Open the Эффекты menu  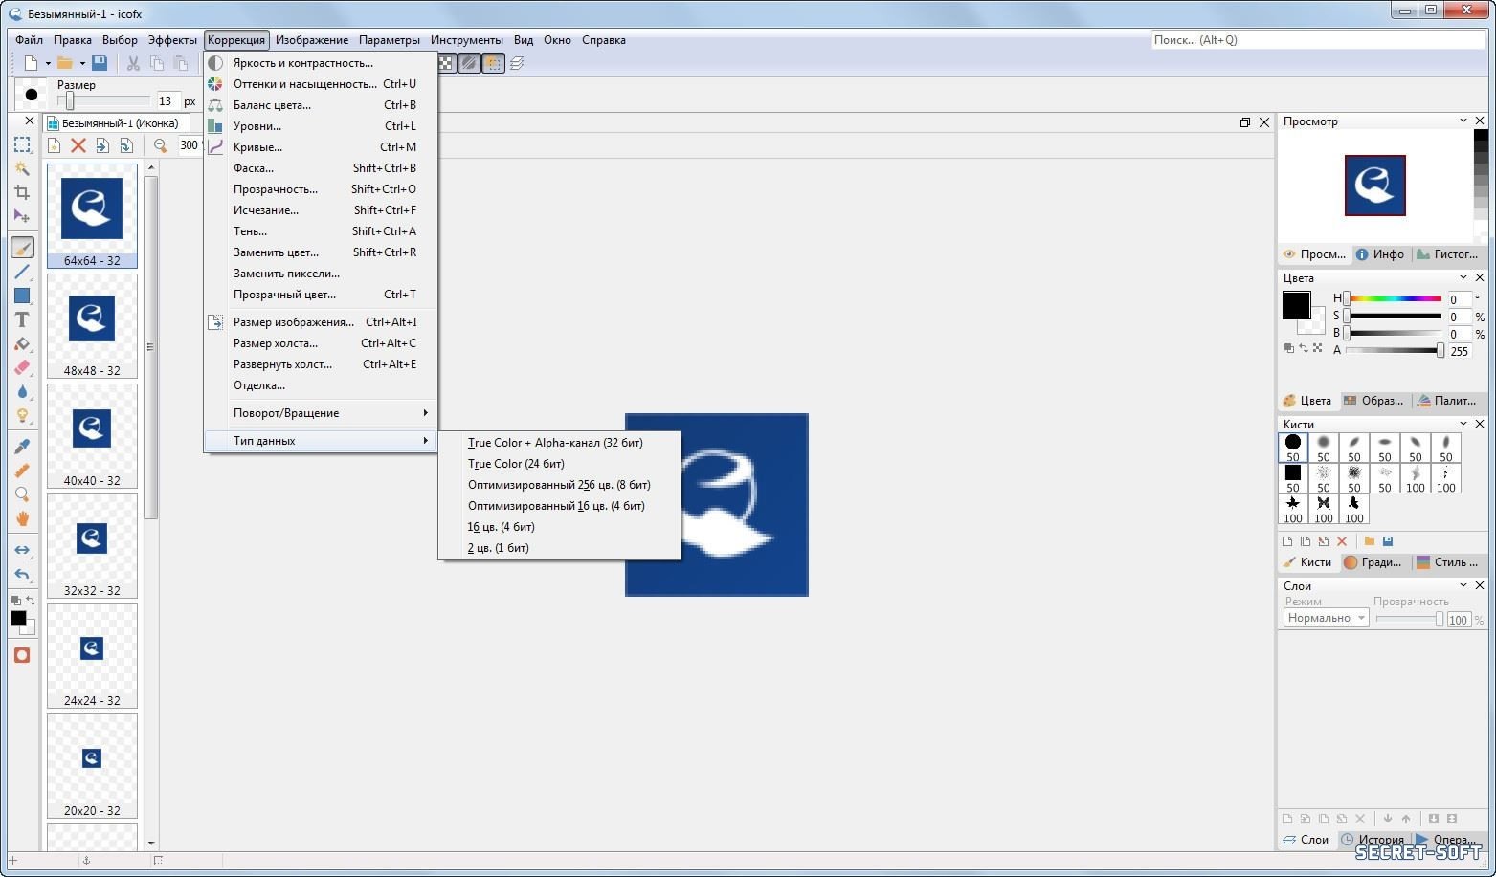(x=172, y=40)
